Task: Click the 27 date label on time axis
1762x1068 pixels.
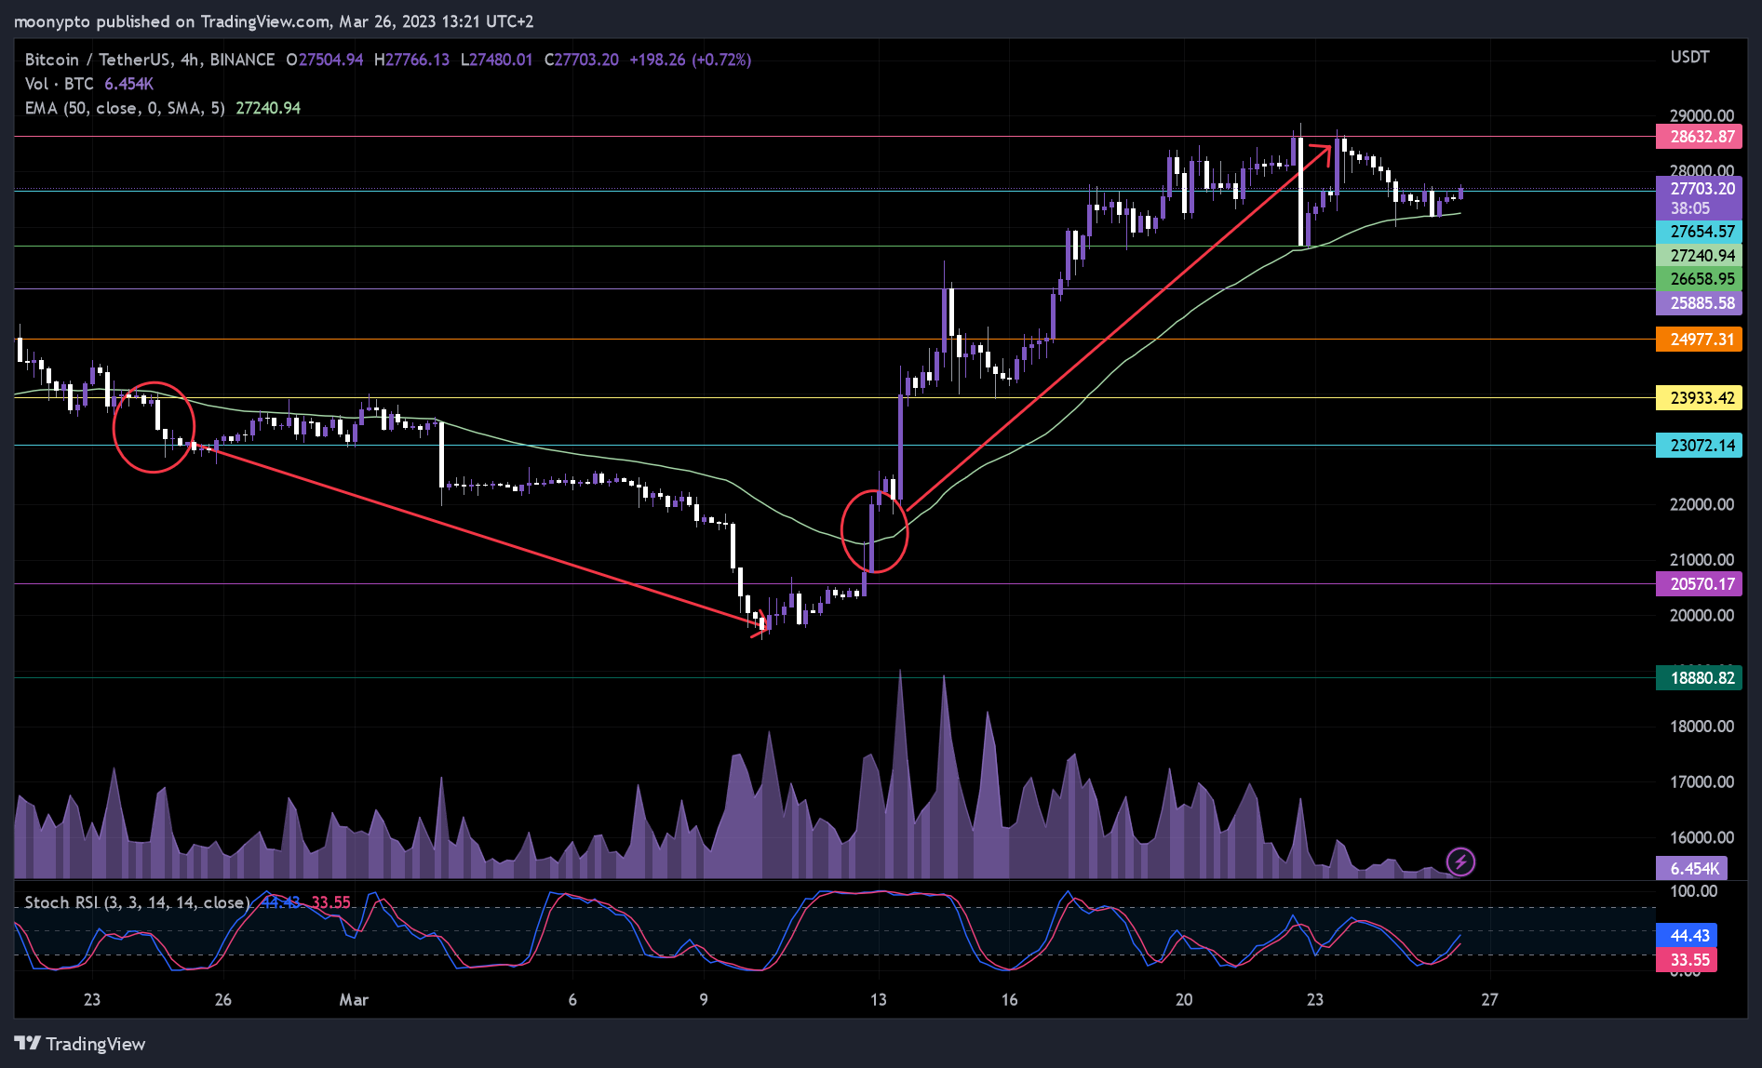Action: (1489, 1000)
